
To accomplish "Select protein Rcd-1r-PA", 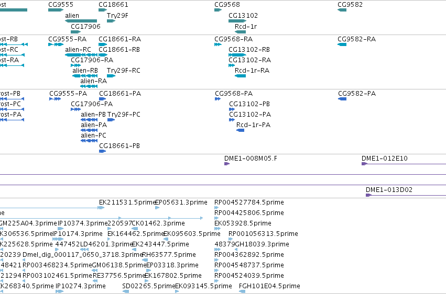I will click(253, 125).
